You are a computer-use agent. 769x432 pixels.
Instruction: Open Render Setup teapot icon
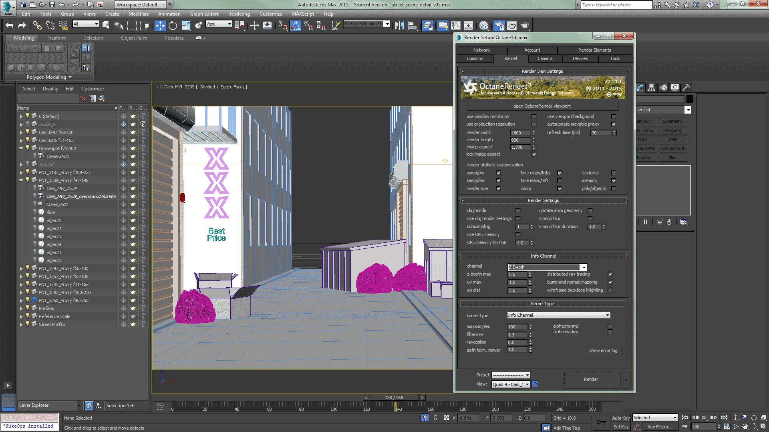pos(499,26)
